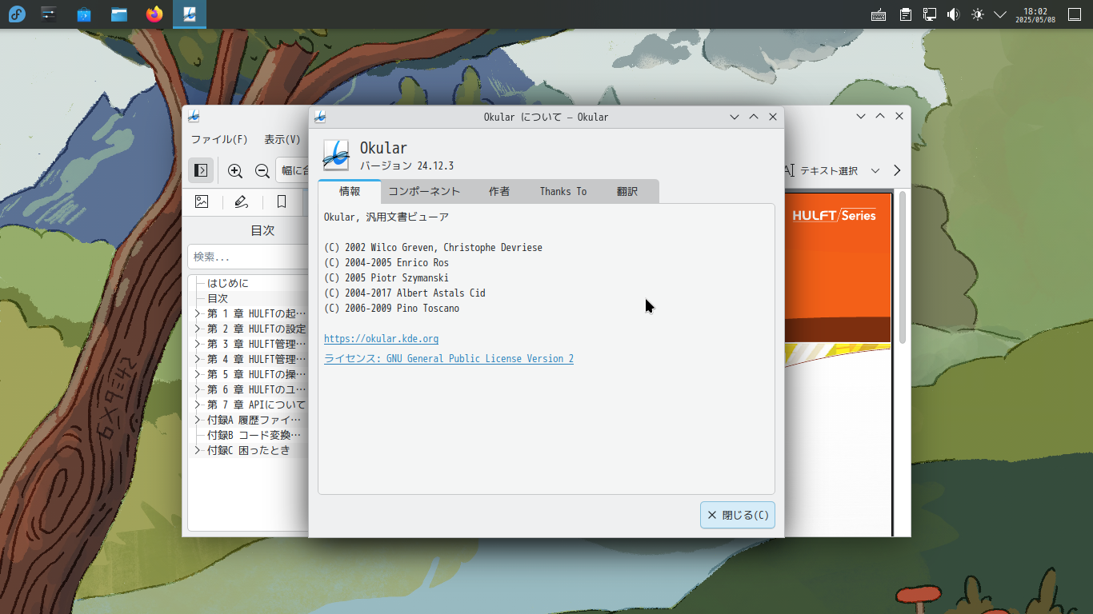The image size is (1093, 614).
Task: Expand the 第 6 章 tree entry
Action: point(198,390)
